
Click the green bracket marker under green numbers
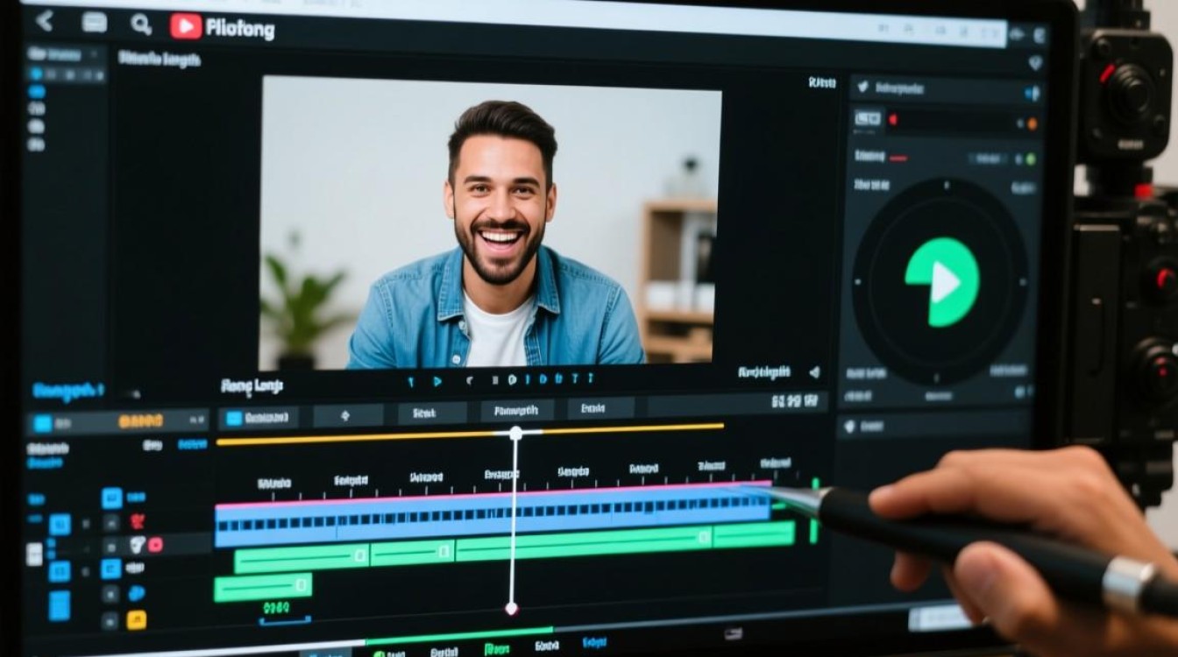pyautogui.click(x=284, y=620)
